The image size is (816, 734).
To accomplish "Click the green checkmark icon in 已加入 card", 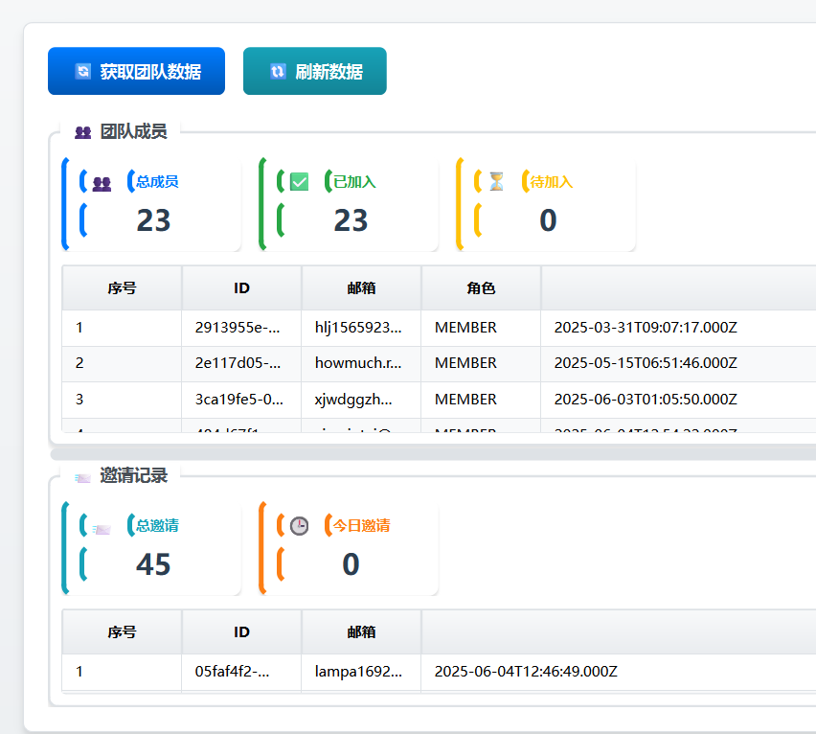I will pyautogui.click(x=299, y=182).
